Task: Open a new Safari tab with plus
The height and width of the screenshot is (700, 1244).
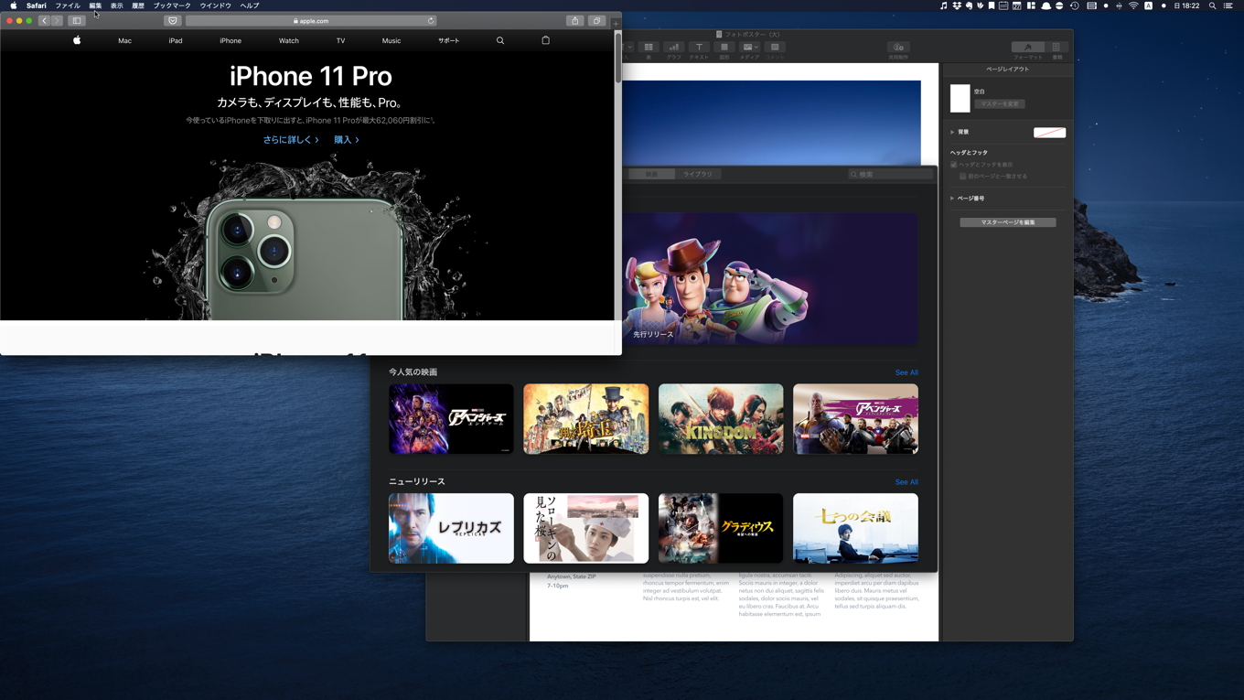Action: 616,24
